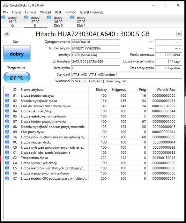Click the status orb for attribute 08

pos(7,127)
